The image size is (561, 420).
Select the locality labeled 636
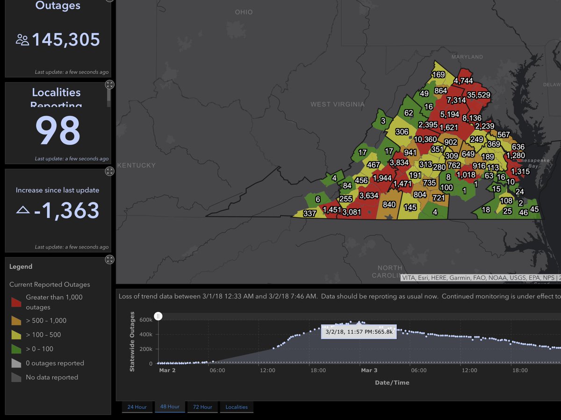click(x=518, y=147)
